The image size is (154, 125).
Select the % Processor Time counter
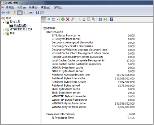point(63,118)
